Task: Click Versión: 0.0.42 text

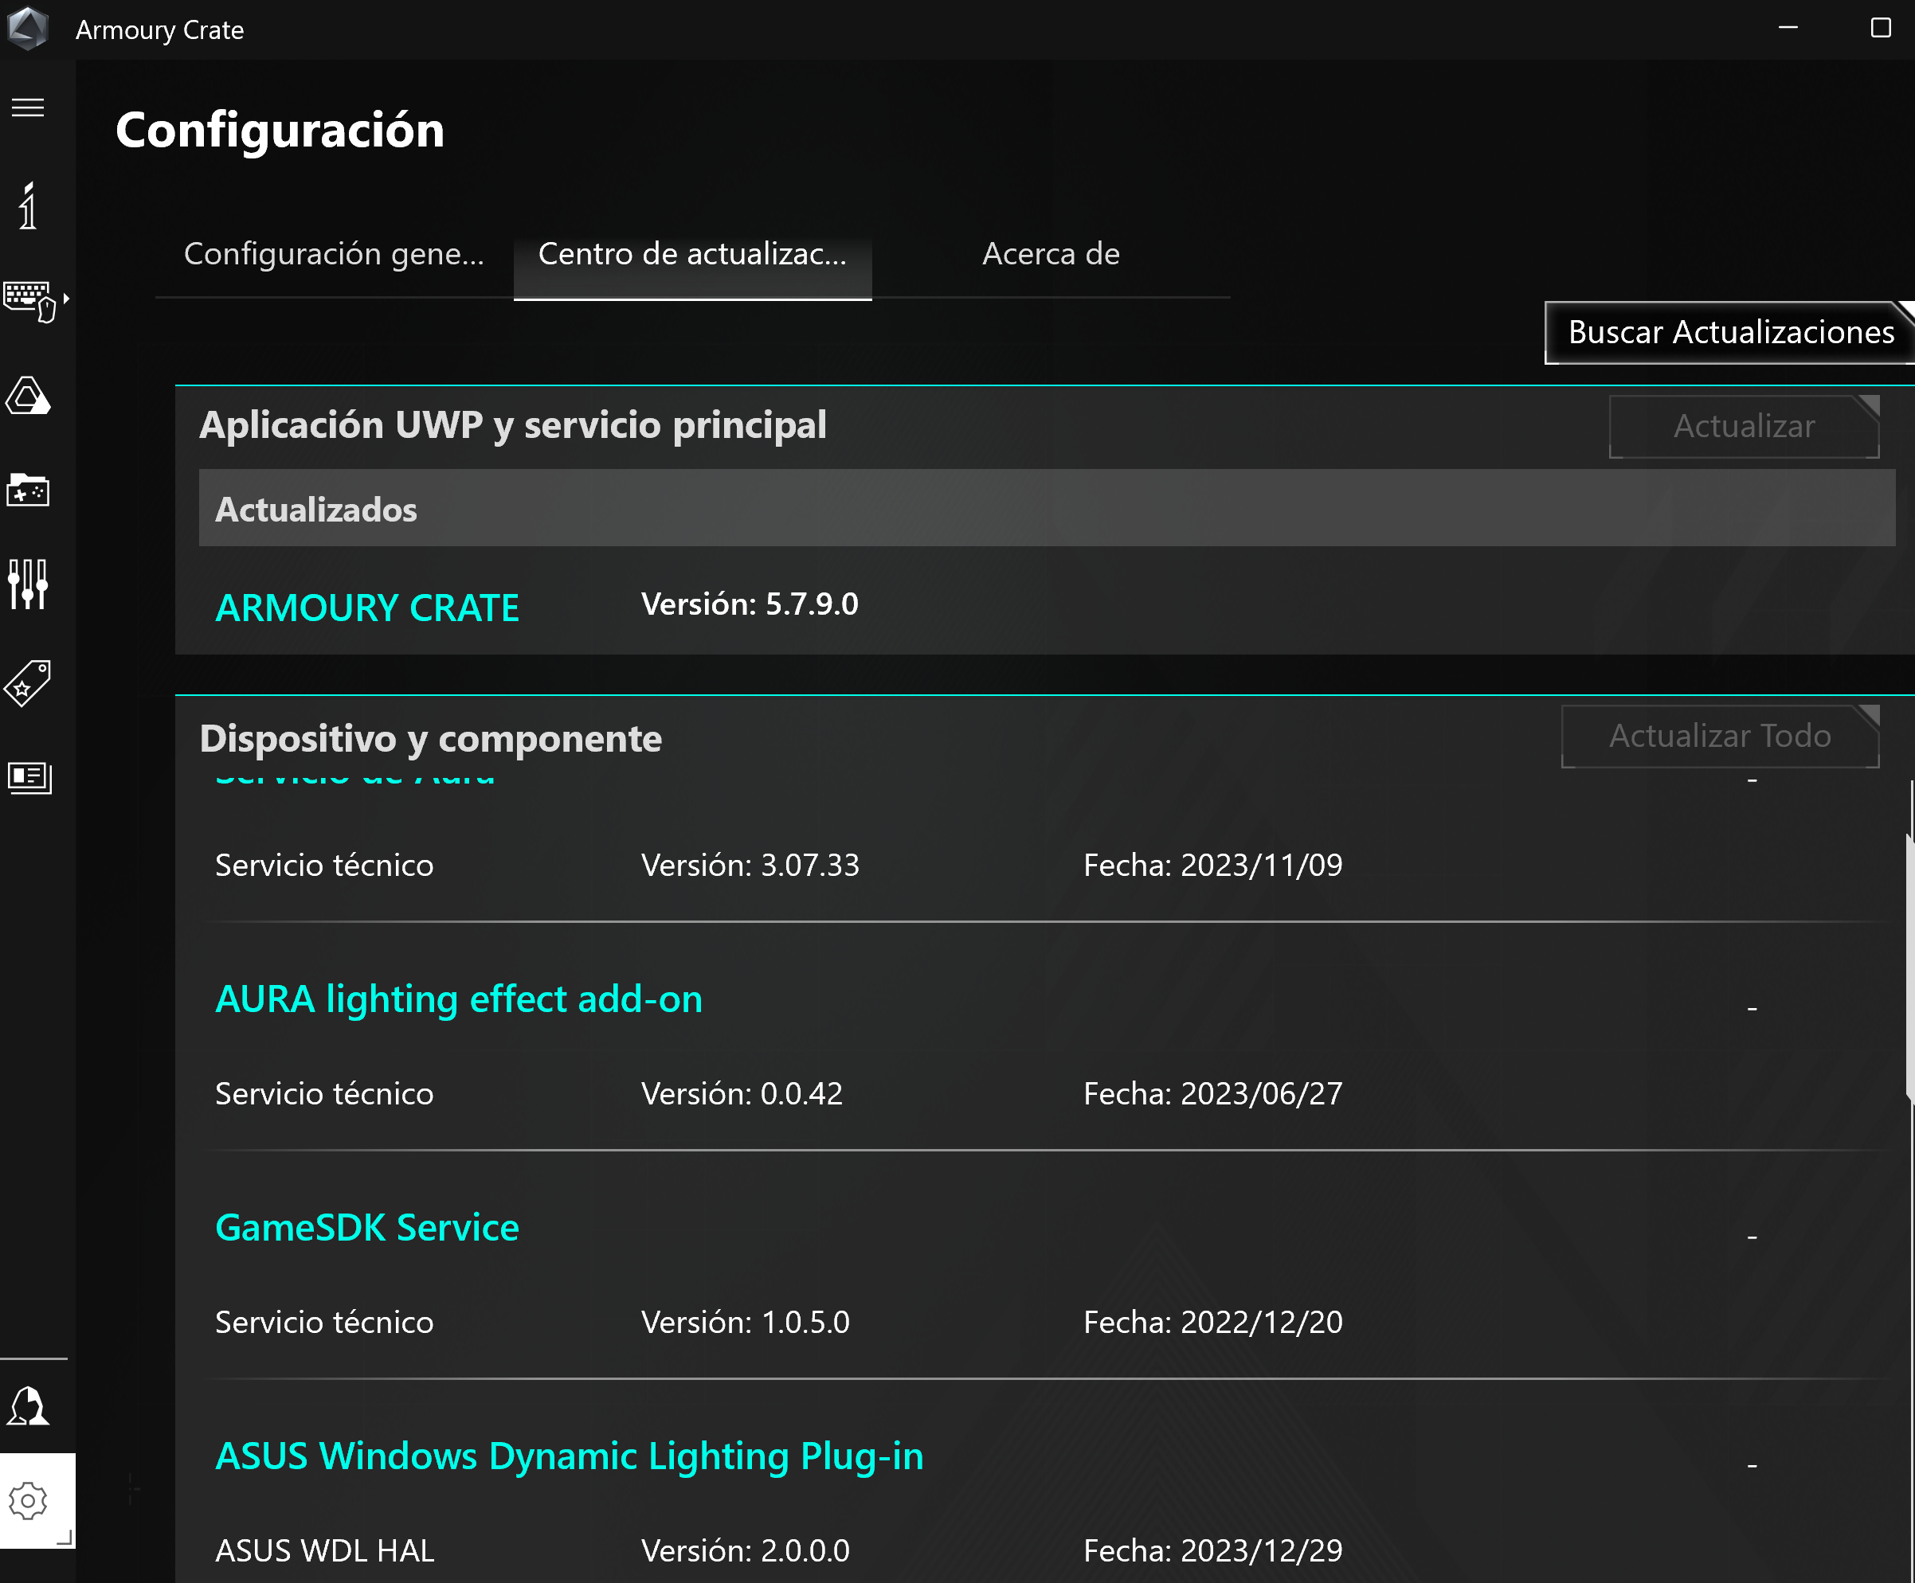Action: (742, 1093)
